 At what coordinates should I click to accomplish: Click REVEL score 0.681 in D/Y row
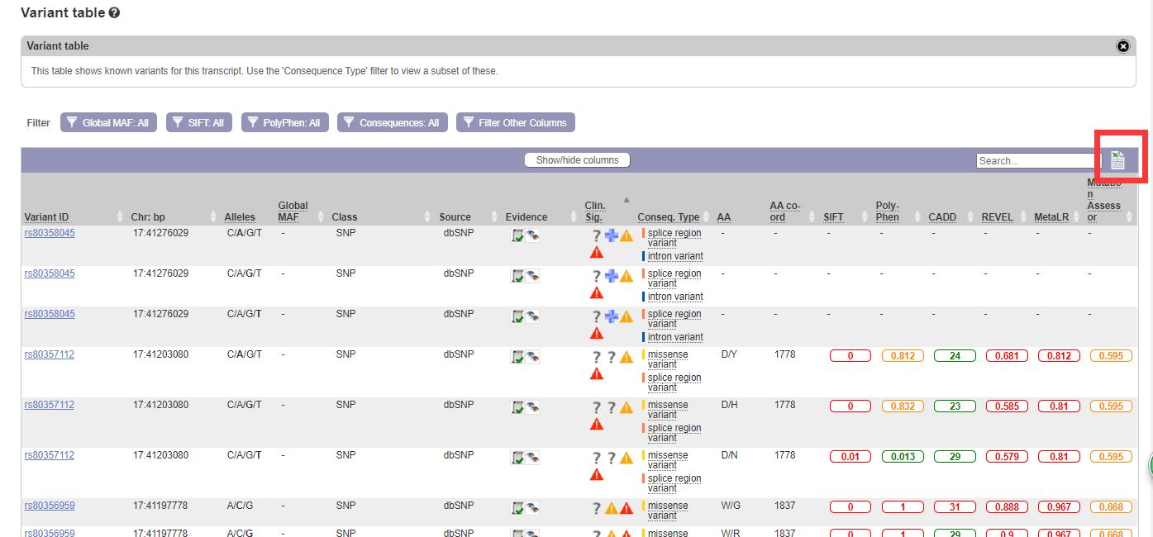coord(1007,356)
